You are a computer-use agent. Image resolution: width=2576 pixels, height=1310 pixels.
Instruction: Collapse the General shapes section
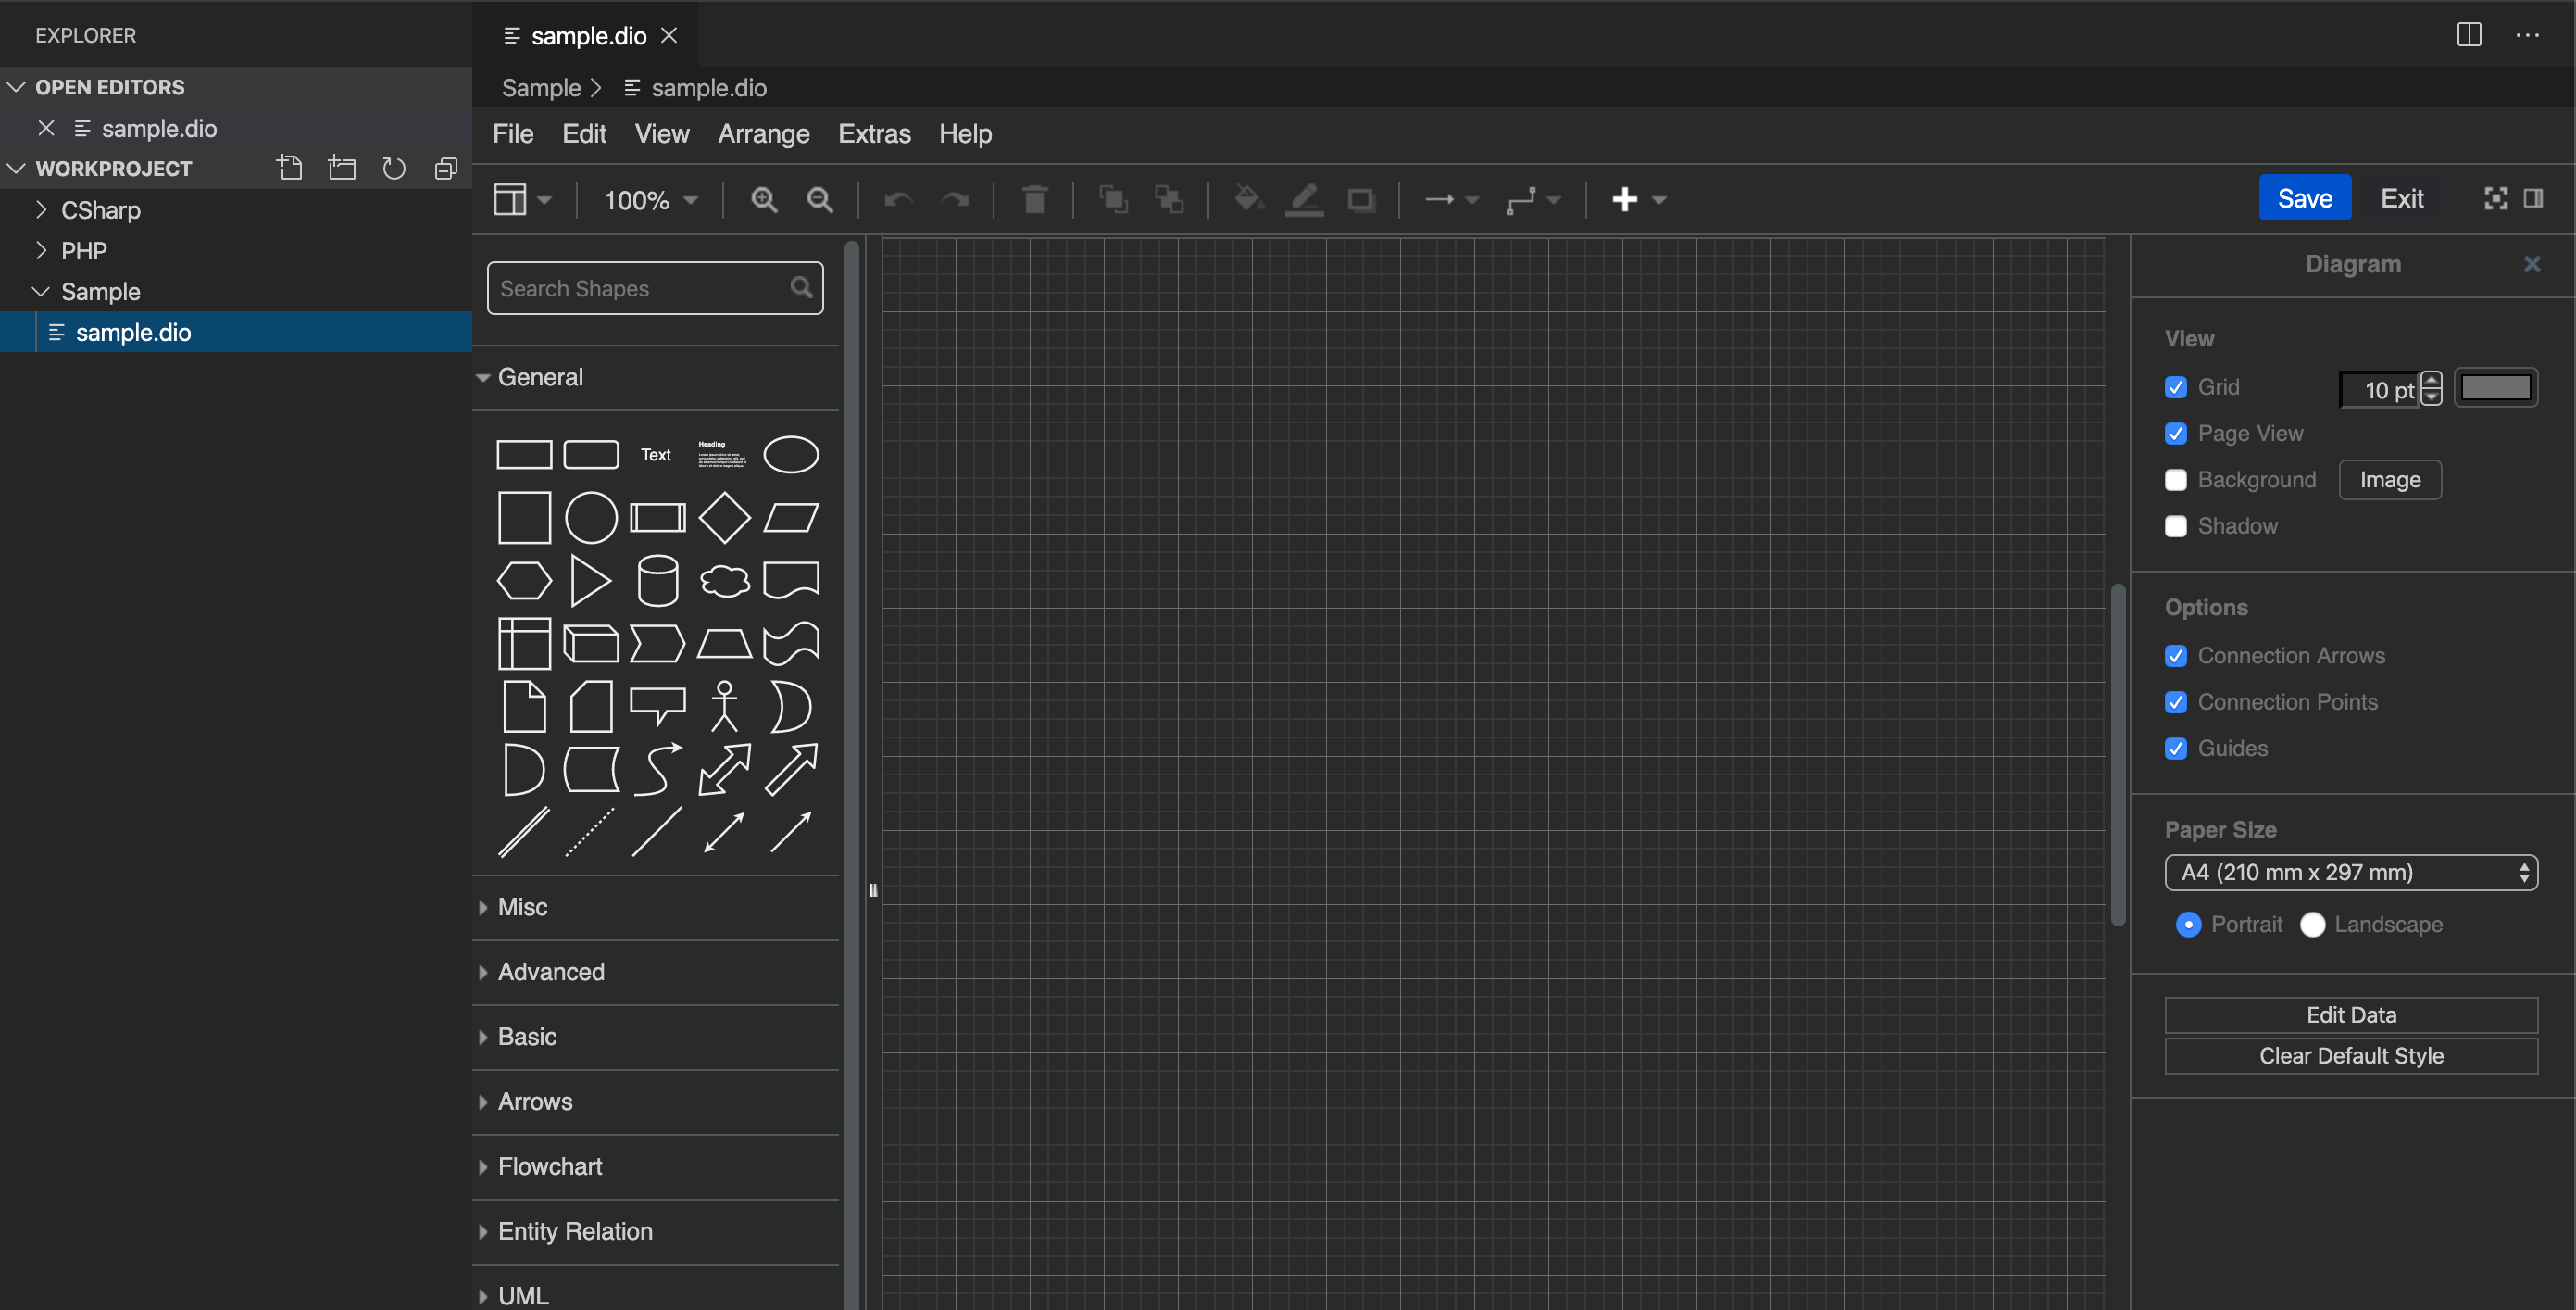click(x=655, y=377)
